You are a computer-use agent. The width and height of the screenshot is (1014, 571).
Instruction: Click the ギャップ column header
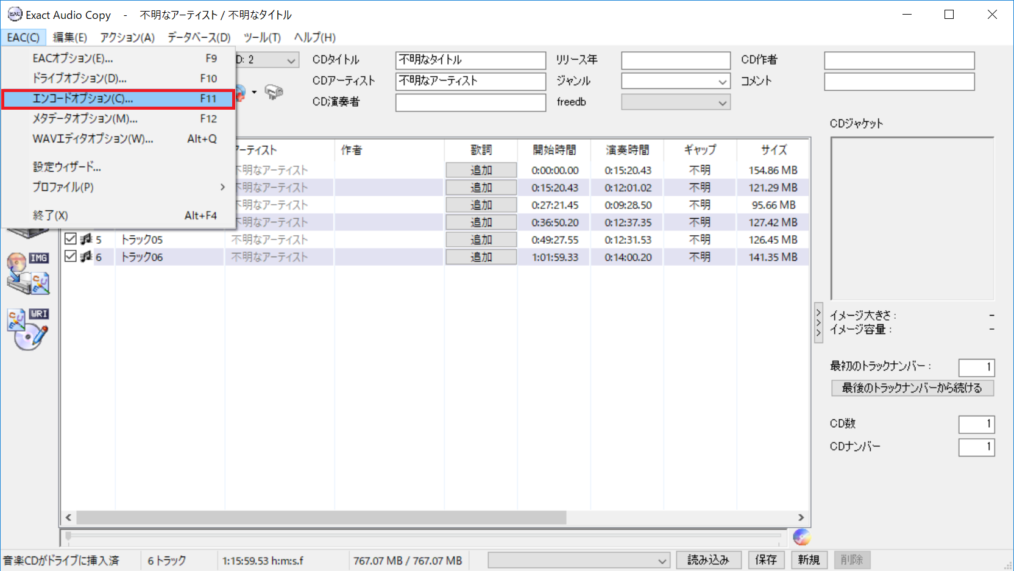700,150
